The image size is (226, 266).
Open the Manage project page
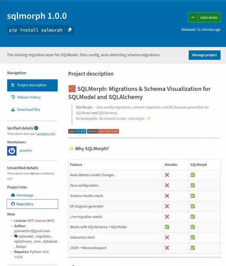pos(204,55)
